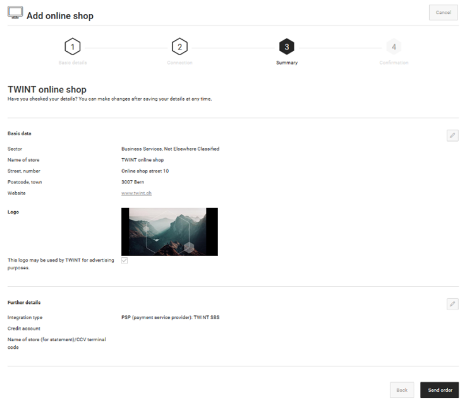Click the sector value Business Services, Not Elsewhere Classified
The width and height of the screenshot is (465, 400).
click(x=170, y=148)
